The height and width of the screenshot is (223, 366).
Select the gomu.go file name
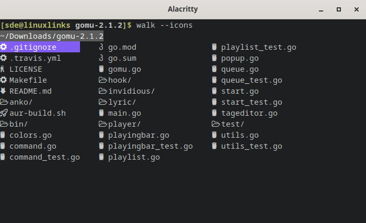(x=124, y=70)
